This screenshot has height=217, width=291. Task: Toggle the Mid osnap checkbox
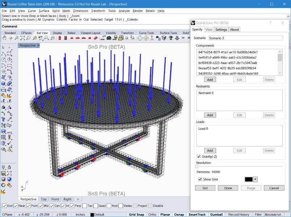point(41,206)
